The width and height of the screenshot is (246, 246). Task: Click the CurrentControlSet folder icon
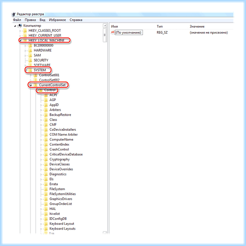tap(35, 85)
